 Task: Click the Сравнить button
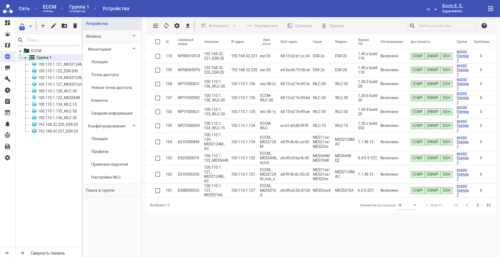click(x=300, y=26)
